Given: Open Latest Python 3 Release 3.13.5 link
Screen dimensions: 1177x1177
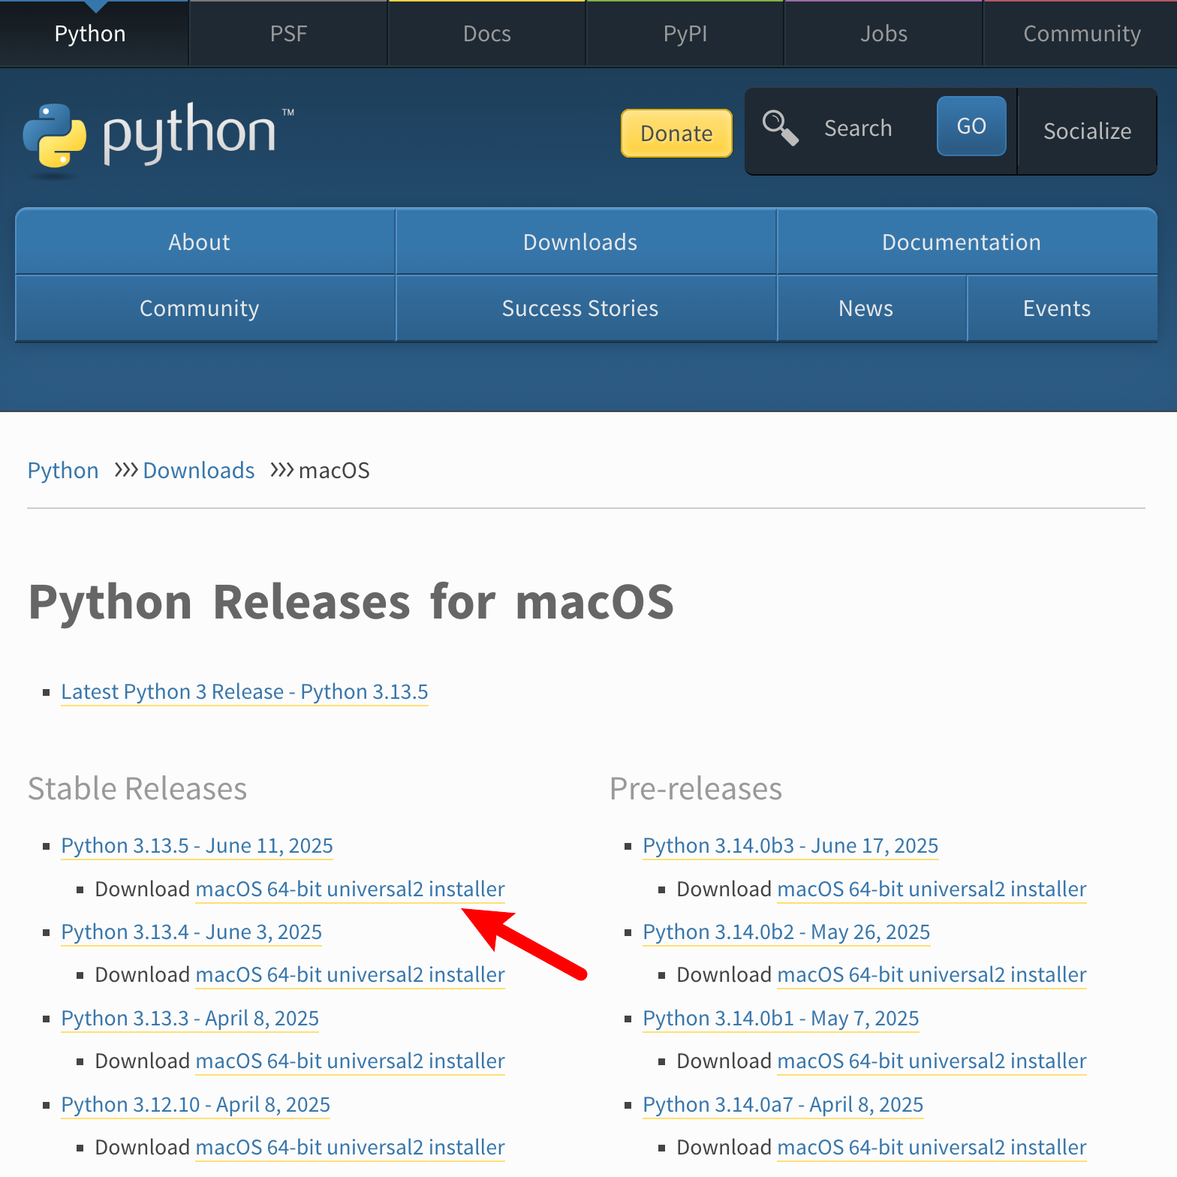Looking at the screenshot, I should [x=245, y=691].
